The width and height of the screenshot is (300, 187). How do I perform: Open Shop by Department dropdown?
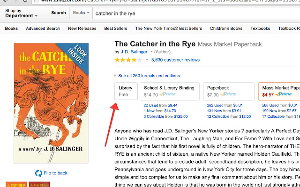point(22,13)
